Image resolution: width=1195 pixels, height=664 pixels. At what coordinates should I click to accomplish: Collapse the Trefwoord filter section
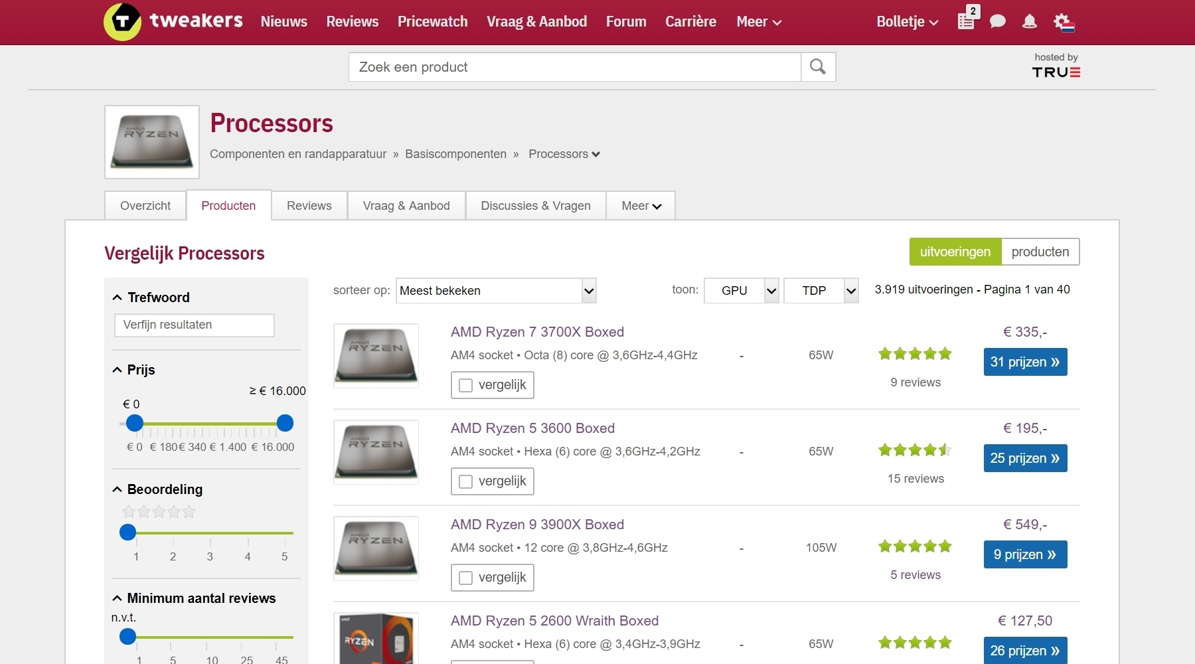tap(151, 297)
